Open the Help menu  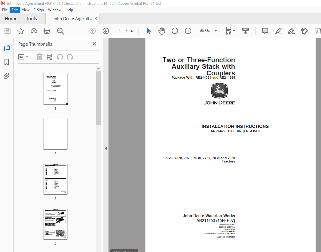coord(69,10)
